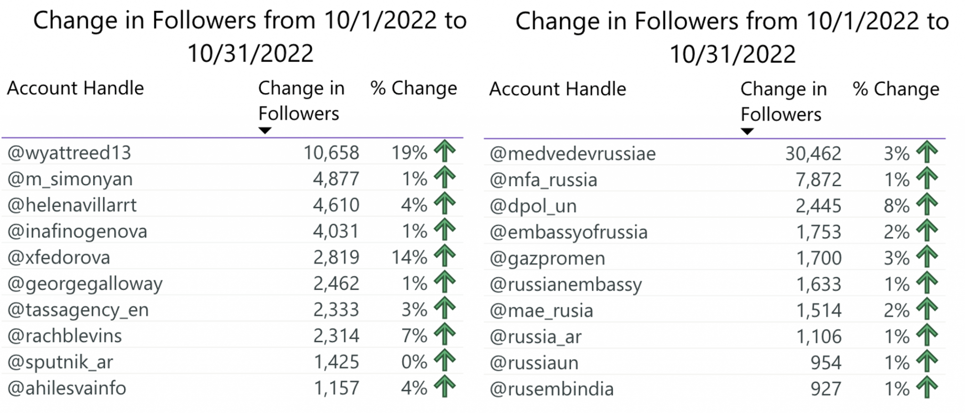
Task: Click the right table Account Handle header
Action: [558, 89]
